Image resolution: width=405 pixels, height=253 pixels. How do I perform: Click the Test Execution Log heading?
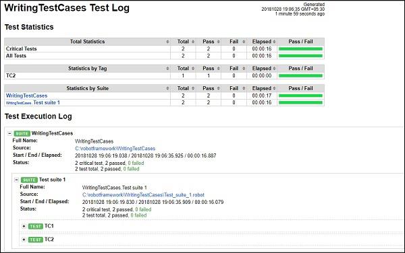point(38,116)
